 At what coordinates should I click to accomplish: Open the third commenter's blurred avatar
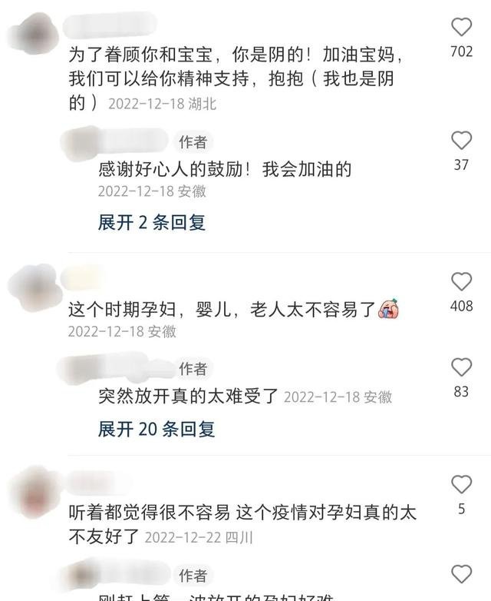pos(34,494)
